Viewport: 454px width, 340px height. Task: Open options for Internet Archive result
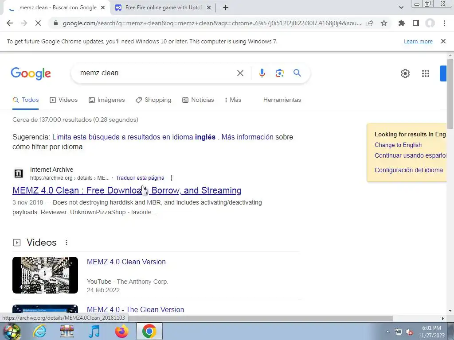(x=172, y=178)
